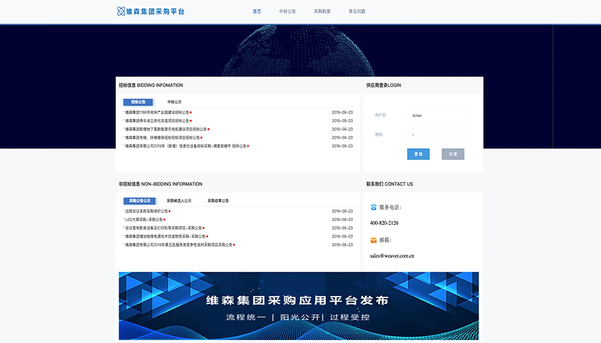Switch to 采购结果公告 tab
This screenshot has width=601, height=343.
[x=218, y=201]
